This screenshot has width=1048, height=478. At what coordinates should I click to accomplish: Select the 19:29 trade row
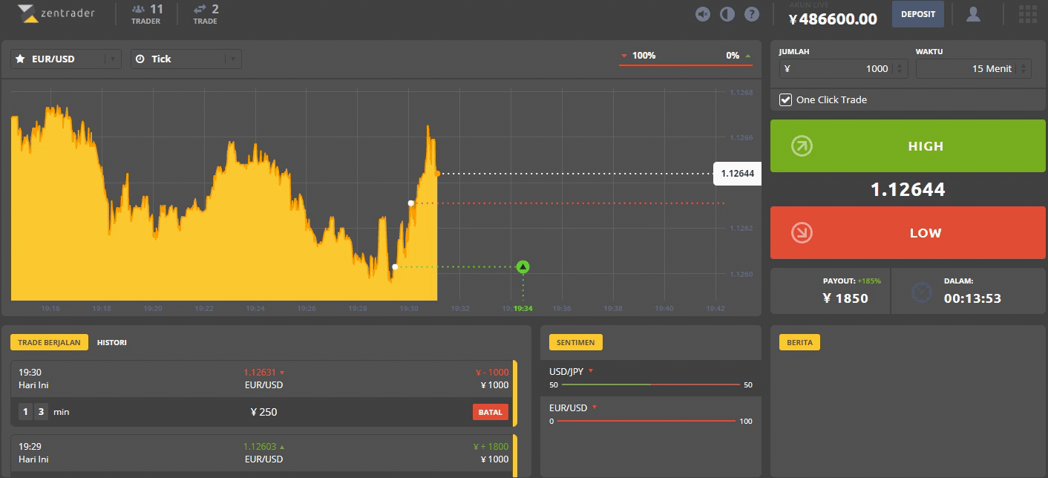tap(263, 453)
